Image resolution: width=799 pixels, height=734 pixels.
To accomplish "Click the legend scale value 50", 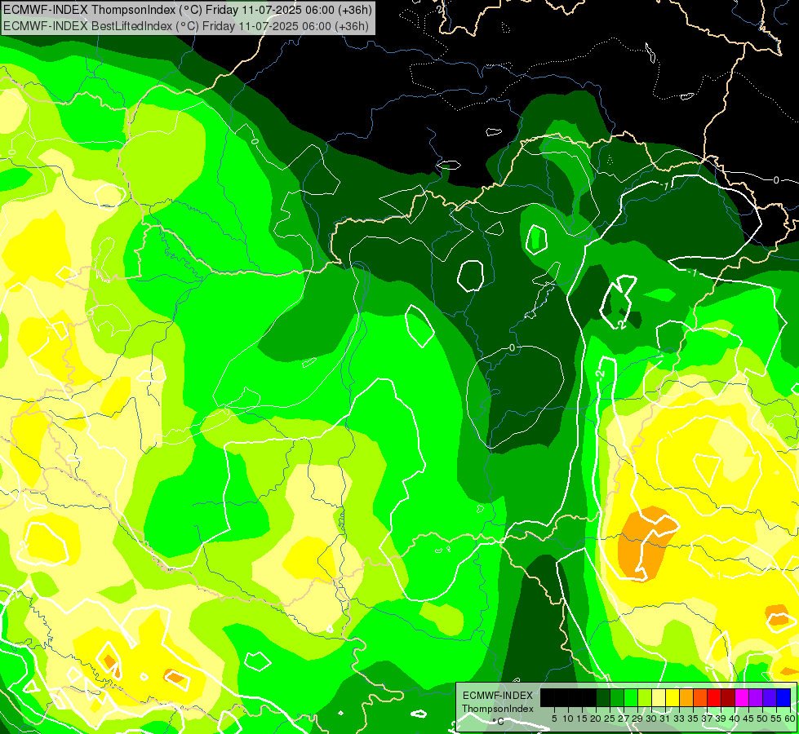I will click(x=763, y=719).
